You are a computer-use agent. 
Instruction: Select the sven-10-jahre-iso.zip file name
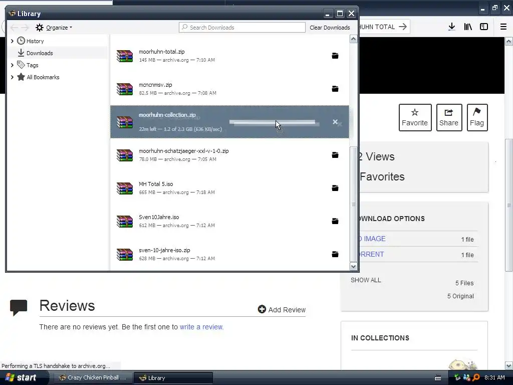tap(164, 250)
